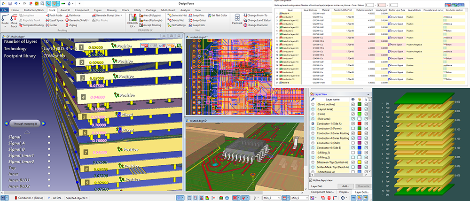Enable the Active layer view checkbox
470x201 pixels.
click(311, 180)
